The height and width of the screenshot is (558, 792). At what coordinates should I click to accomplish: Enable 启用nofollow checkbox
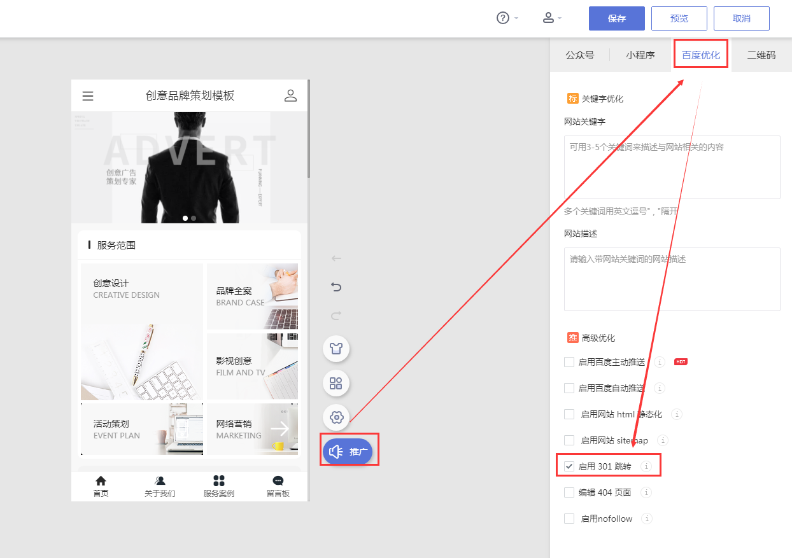tap(569, 519)
